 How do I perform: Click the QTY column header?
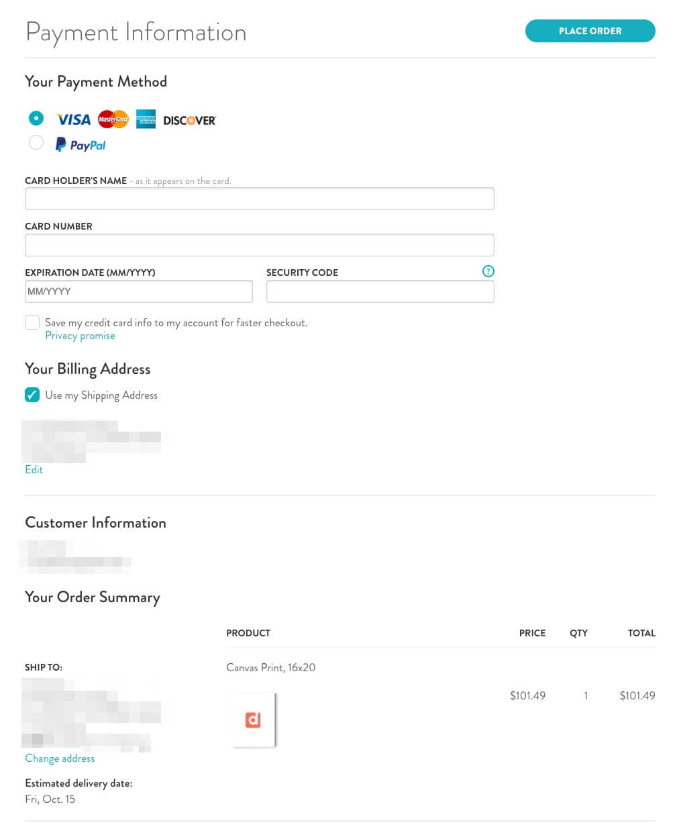[x=578, y=633]
